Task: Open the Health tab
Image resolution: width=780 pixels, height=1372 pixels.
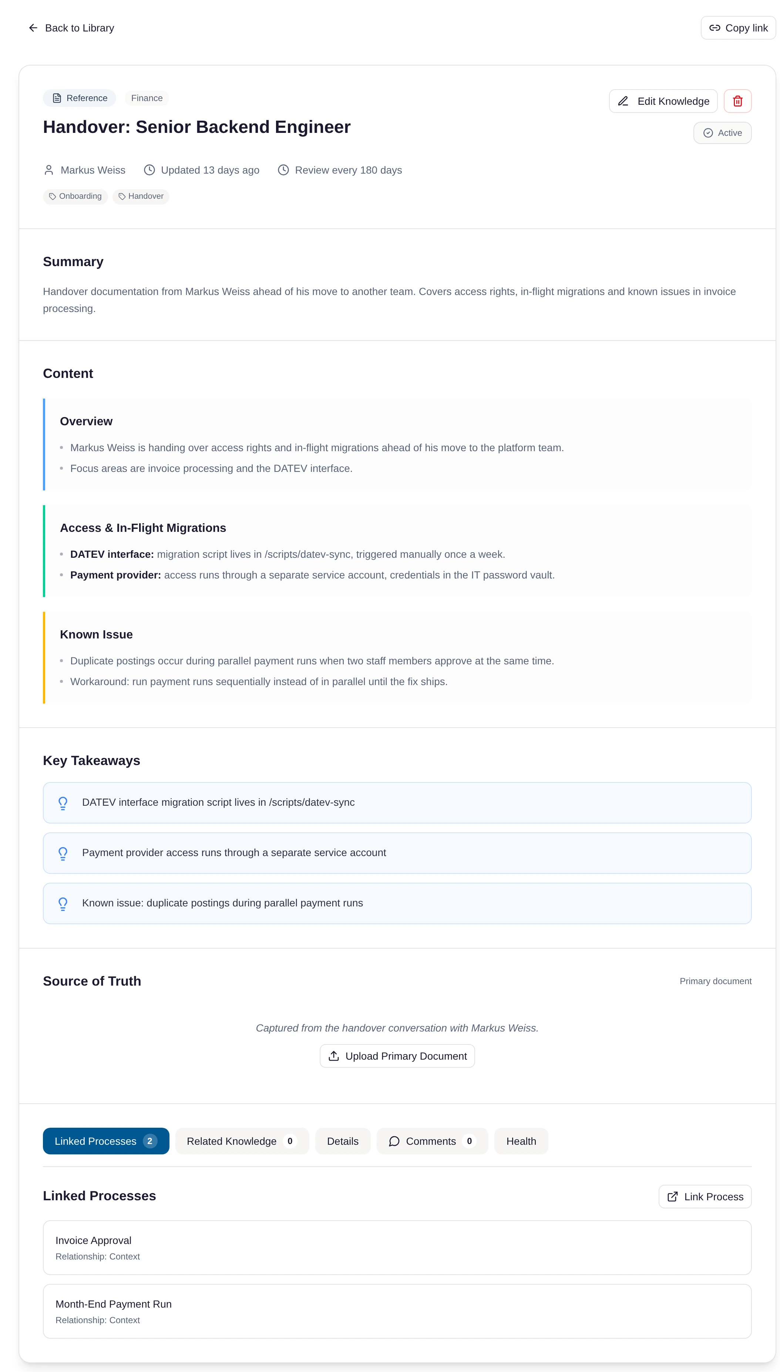Action: coord(521,1141)
